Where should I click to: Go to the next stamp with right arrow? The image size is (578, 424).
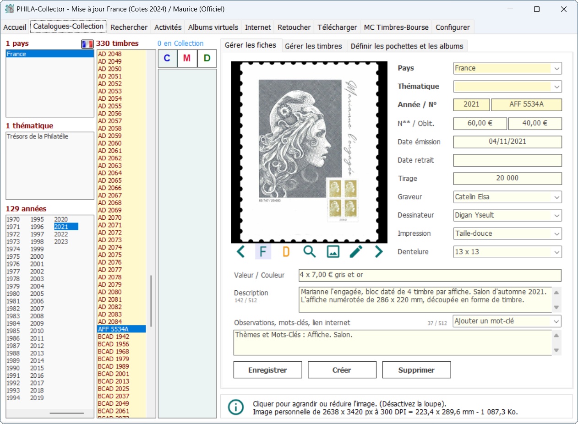coord(378,251)
